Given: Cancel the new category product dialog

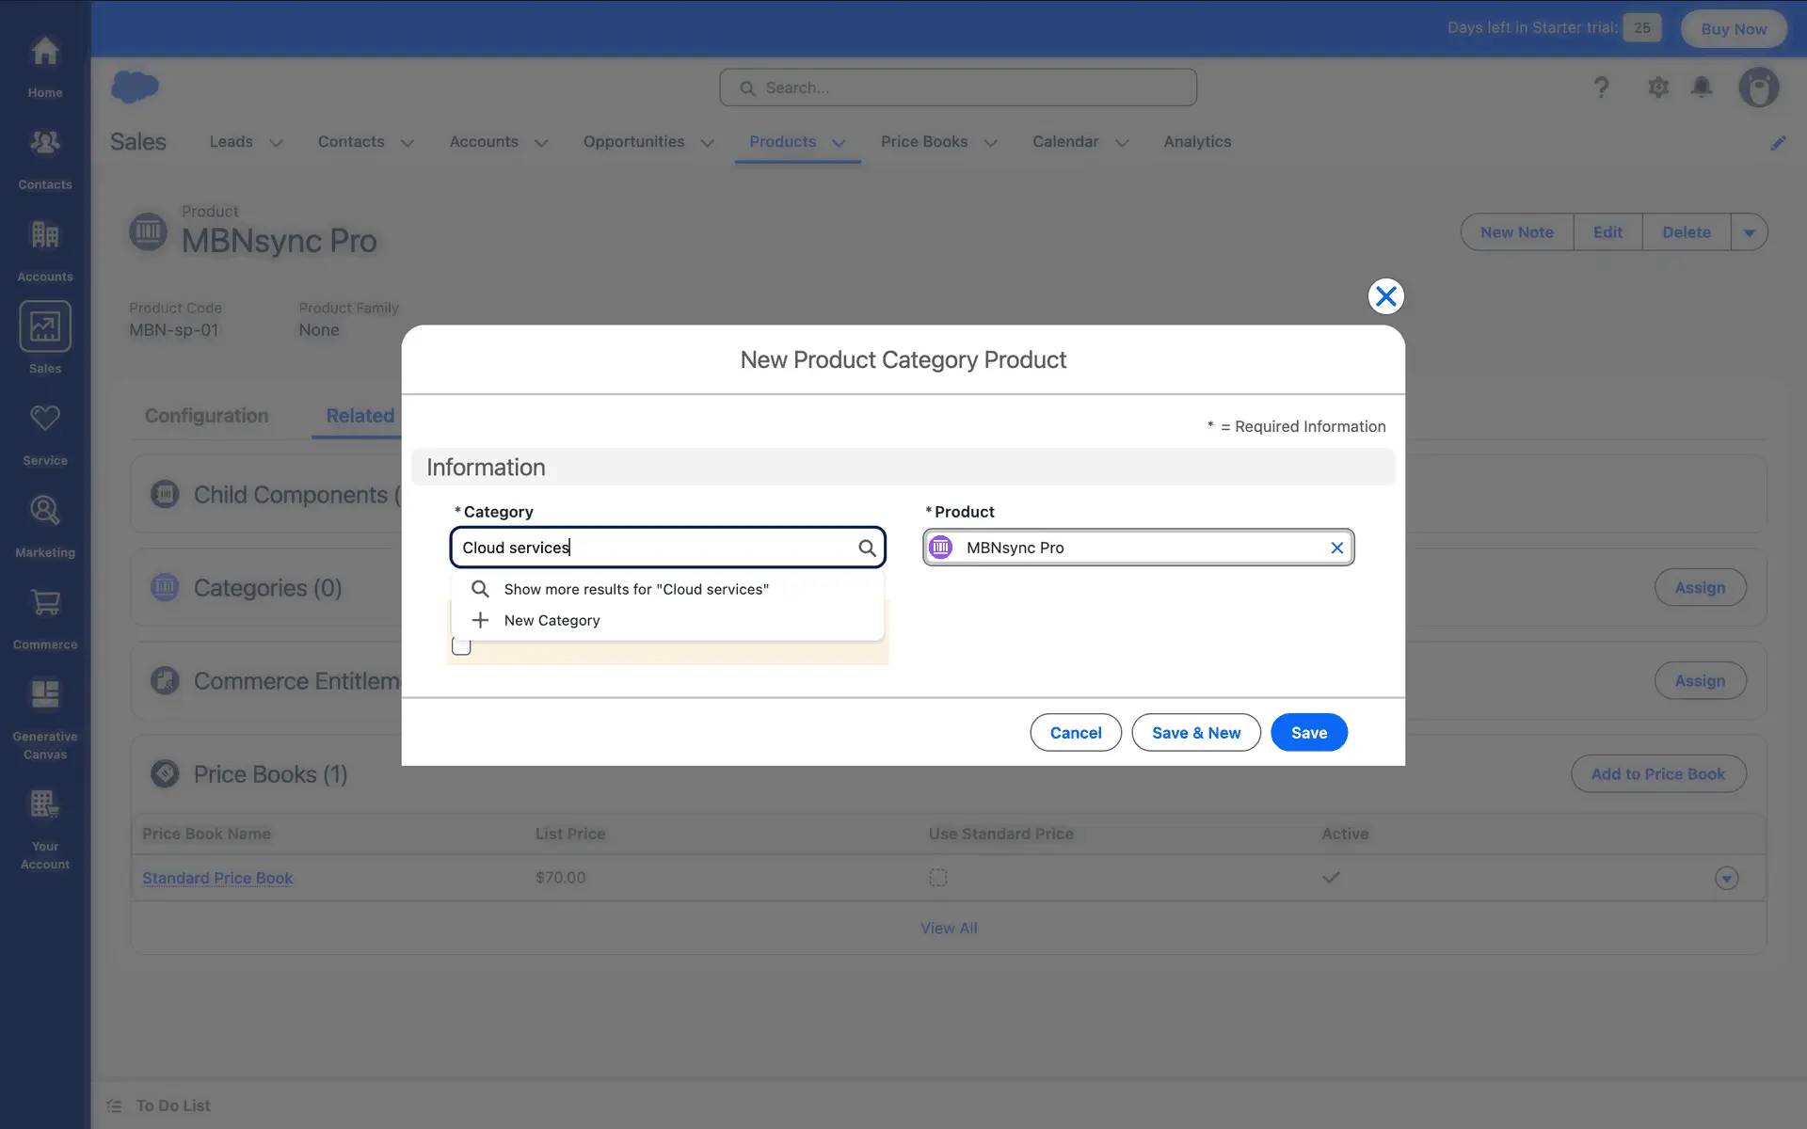Looking at the screenshot, I should coord(1075,733).
